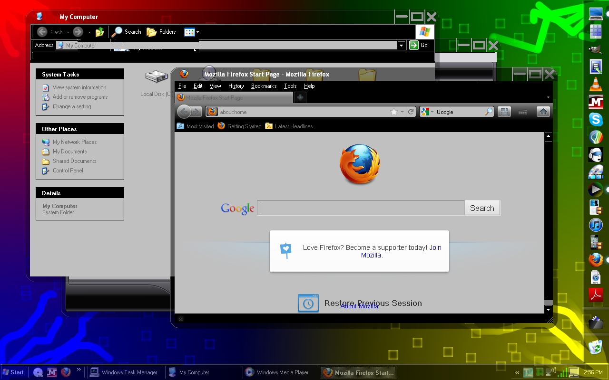Image resolution: width=609 pixels, height=380 pixels.
Task: Open the Gmail icon on the desktop dock
Action: click(596, 102)
